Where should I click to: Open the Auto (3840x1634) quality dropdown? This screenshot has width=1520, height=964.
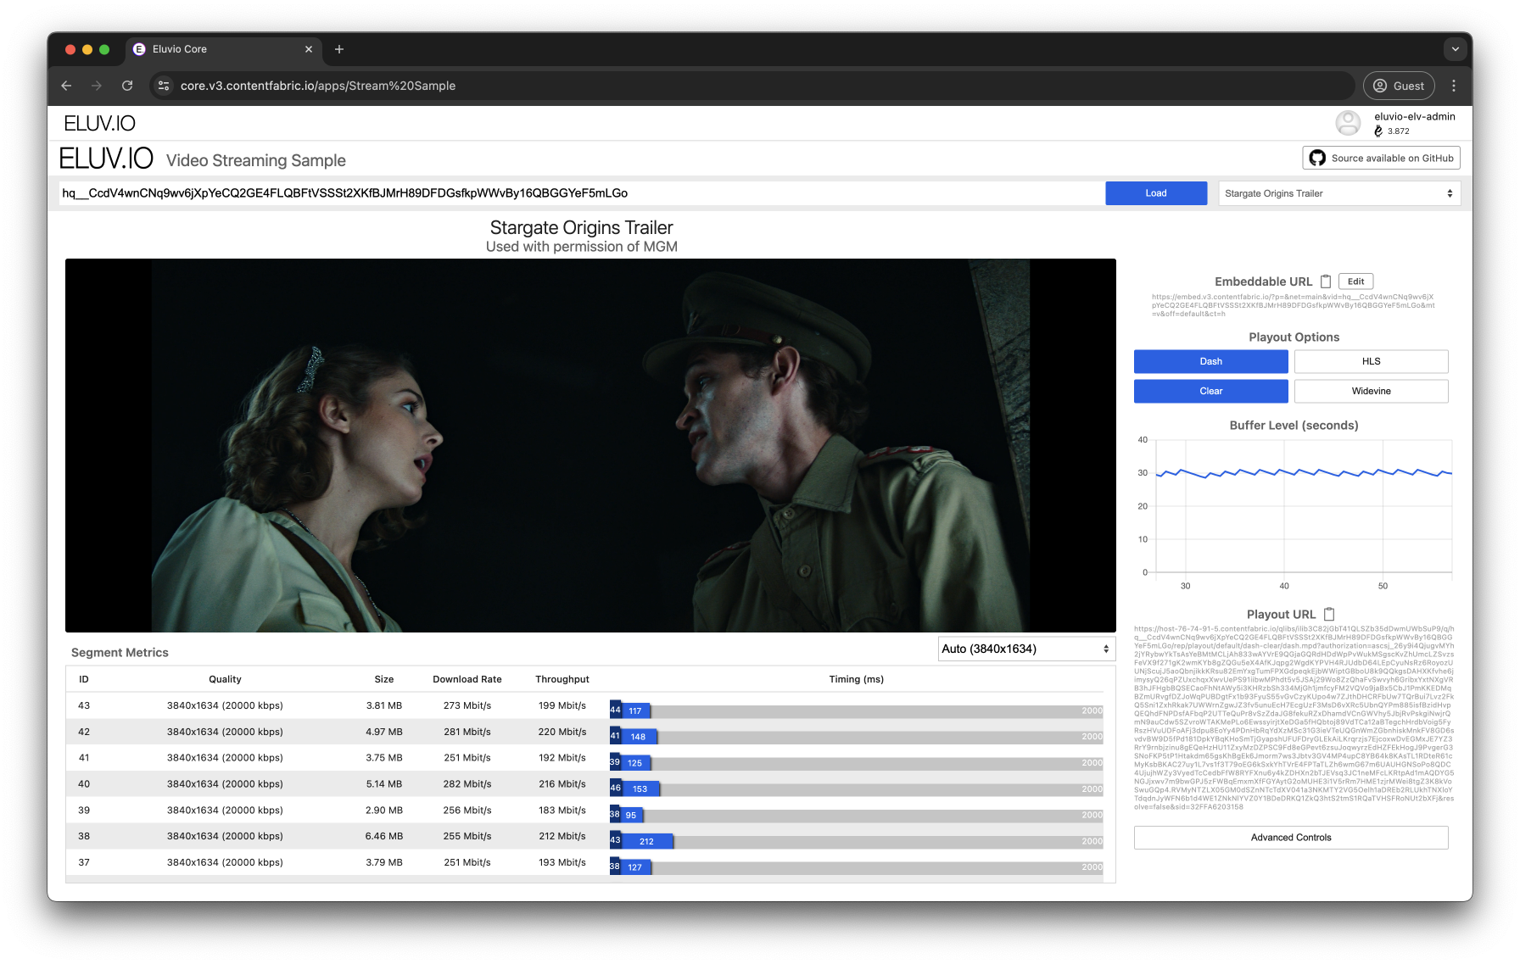(x=1026, y=649)
